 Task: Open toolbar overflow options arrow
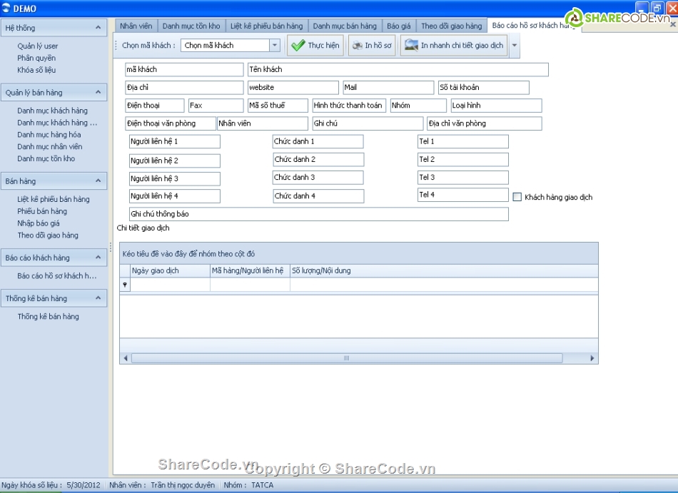point(515,46)
